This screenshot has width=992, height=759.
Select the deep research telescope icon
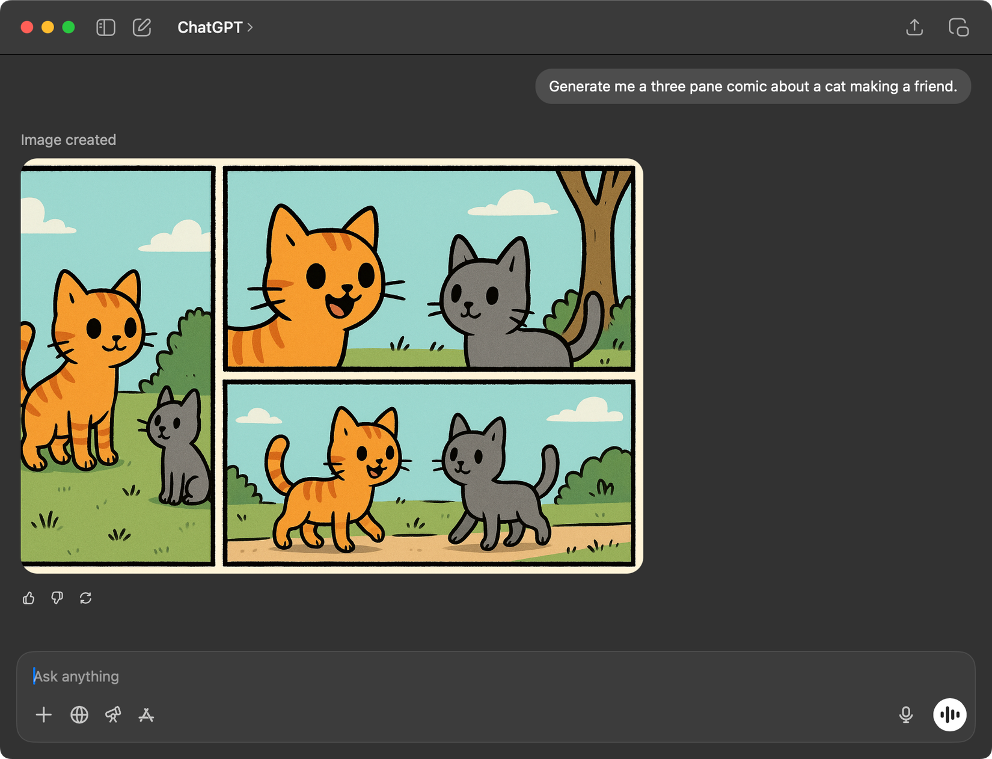pyautogui.click(x=113, y=715)
